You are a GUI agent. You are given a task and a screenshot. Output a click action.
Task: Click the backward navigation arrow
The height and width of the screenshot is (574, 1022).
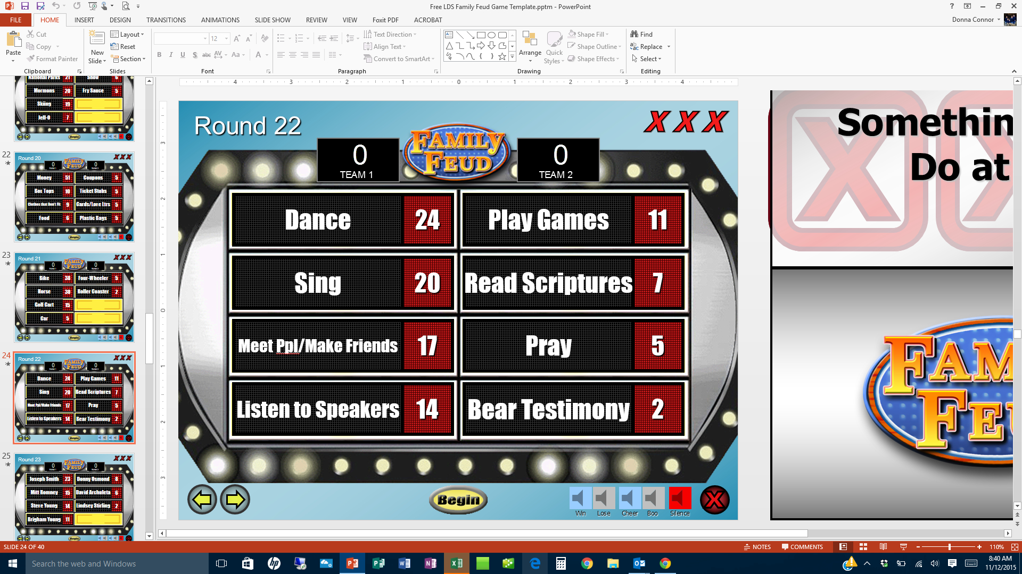202,499
